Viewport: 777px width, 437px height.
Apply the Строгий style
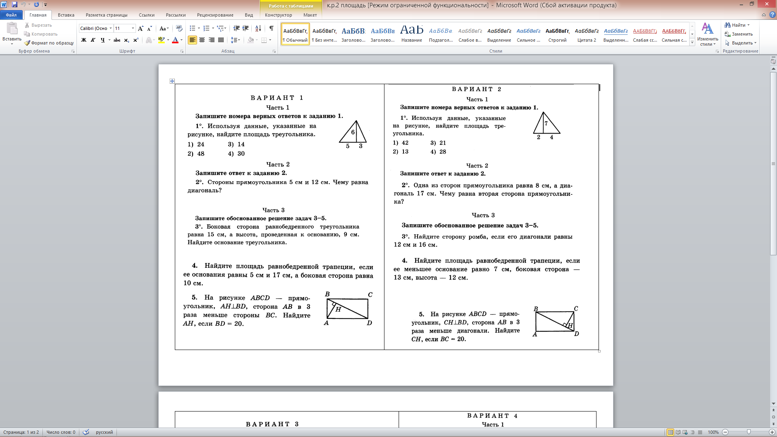[557, 34]
